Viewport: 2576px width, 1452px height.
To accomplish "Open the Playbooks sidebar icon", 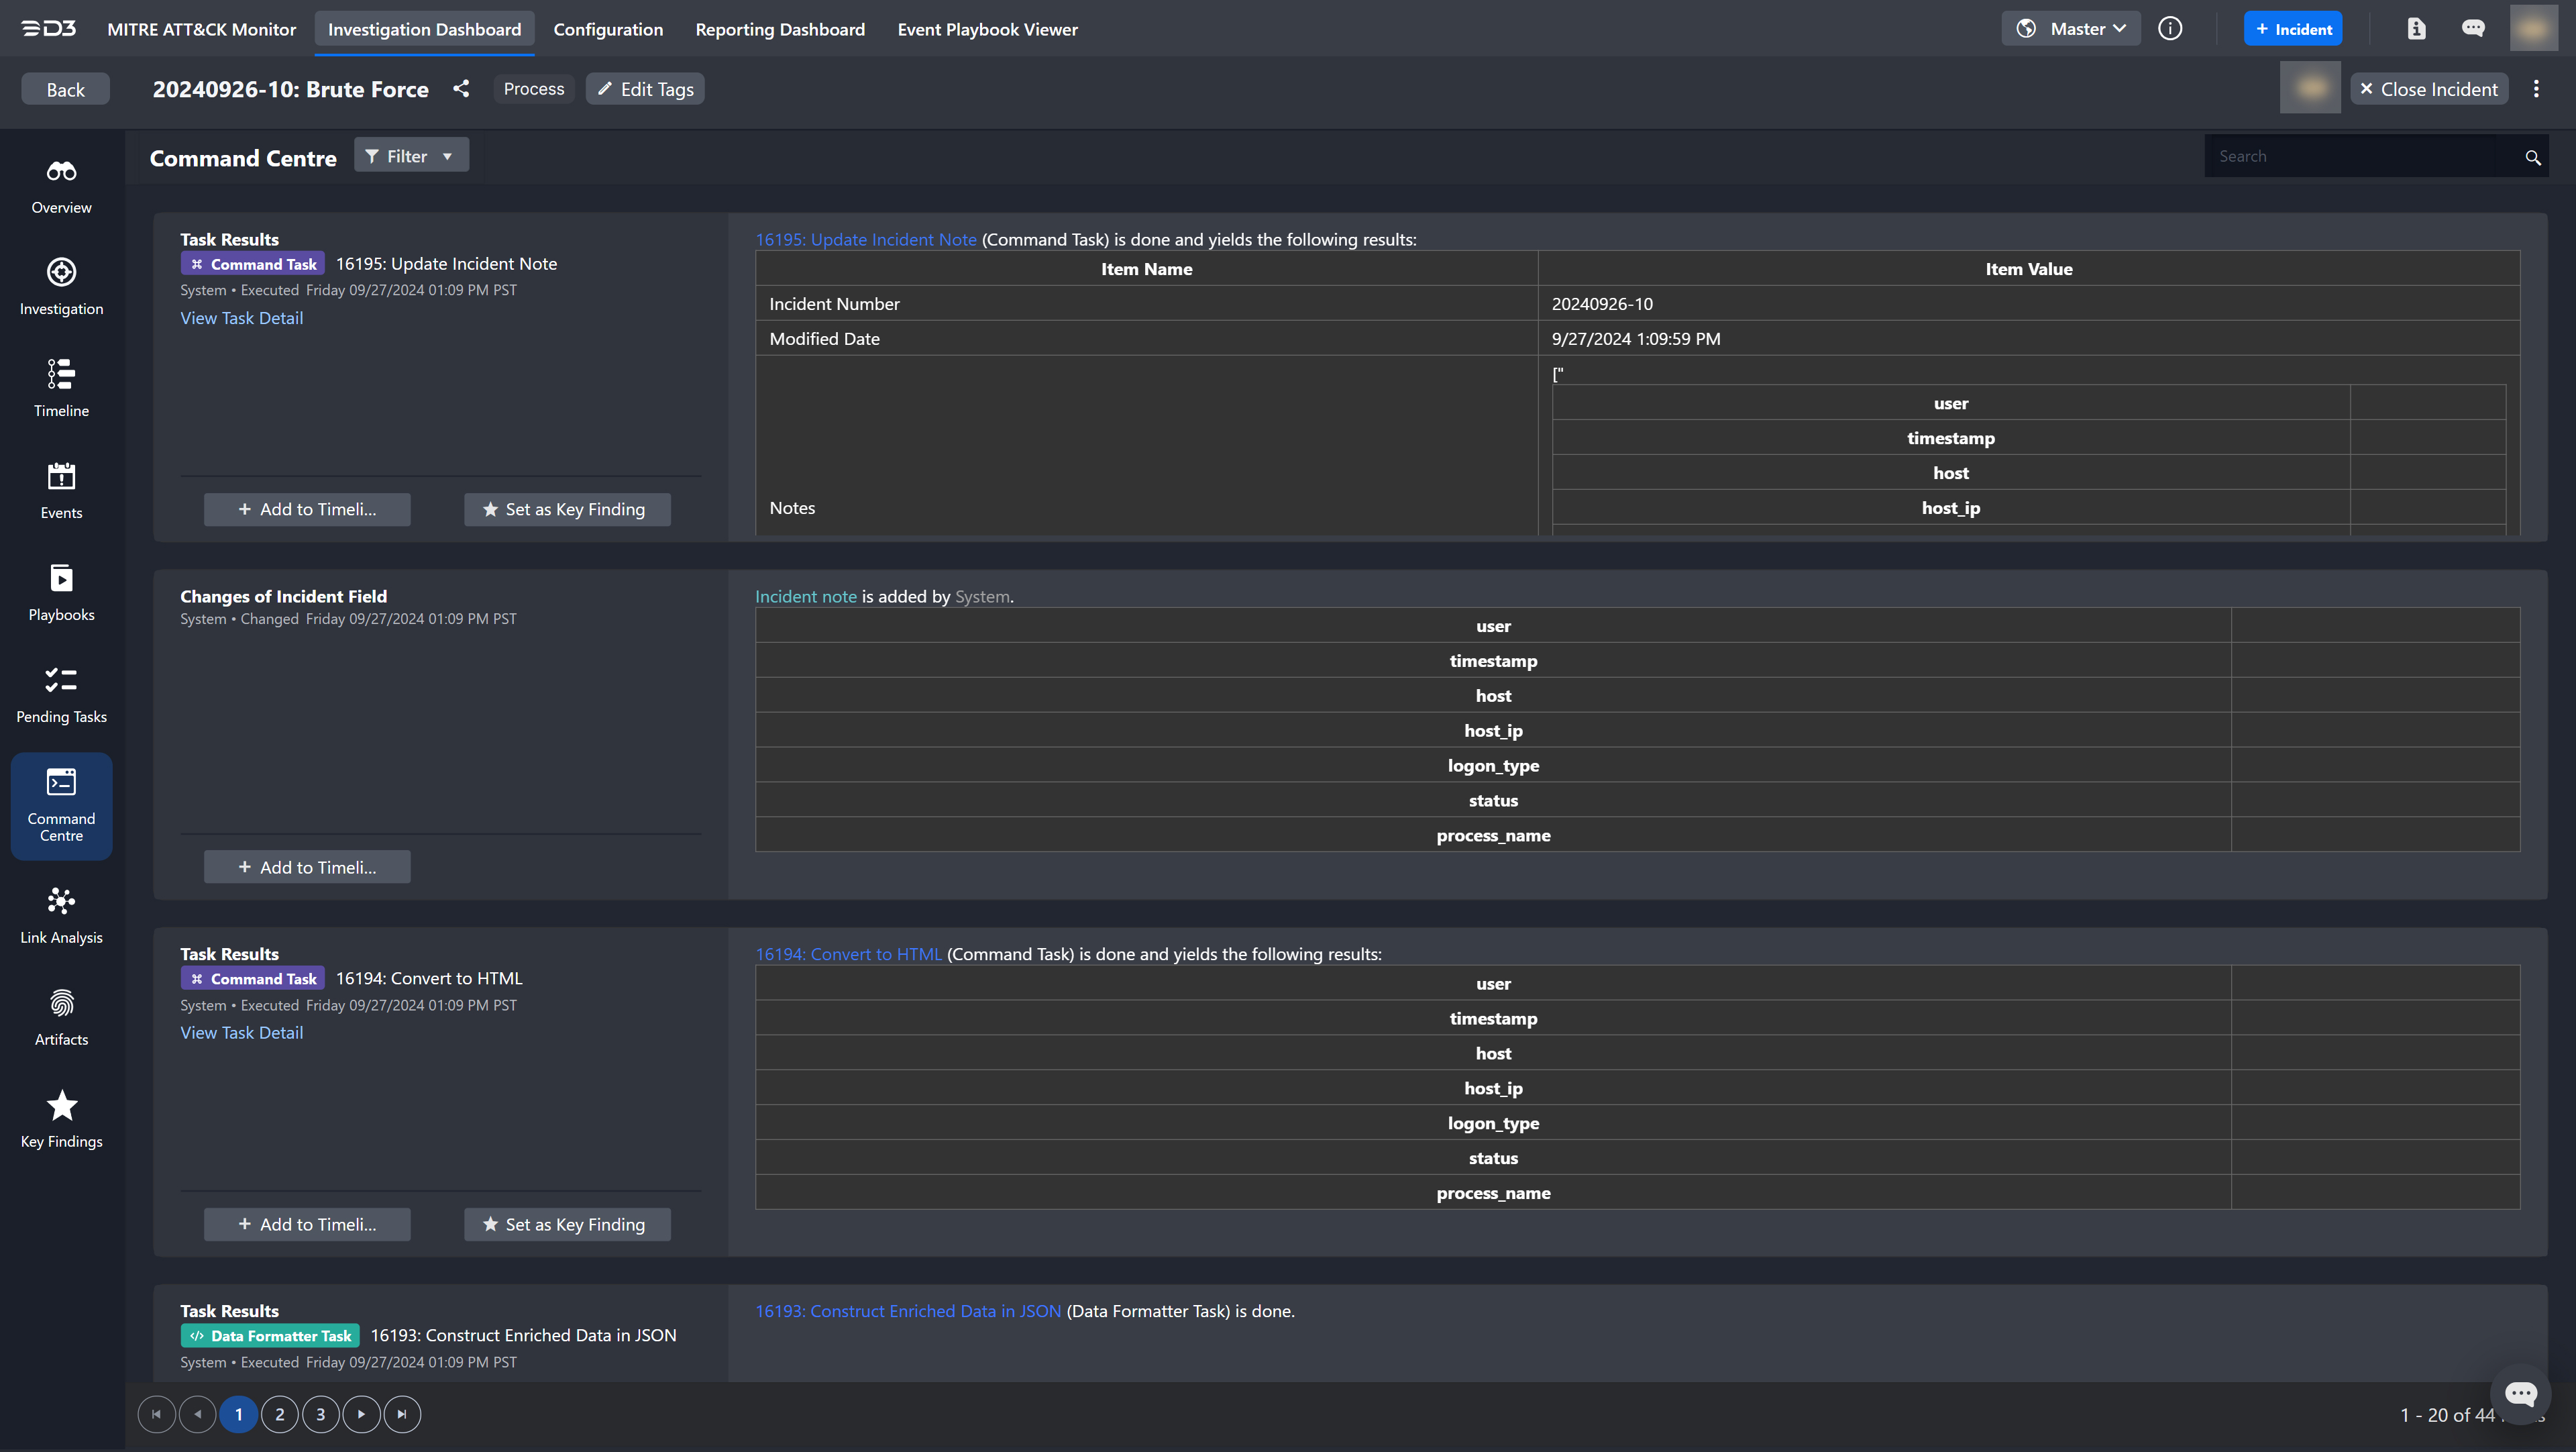I will 61,579.
